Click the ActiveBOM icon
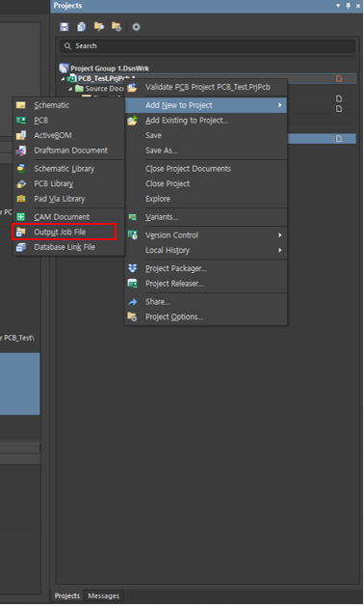The width and height of the screenshot is (364, 606). (x=21, y=135)
